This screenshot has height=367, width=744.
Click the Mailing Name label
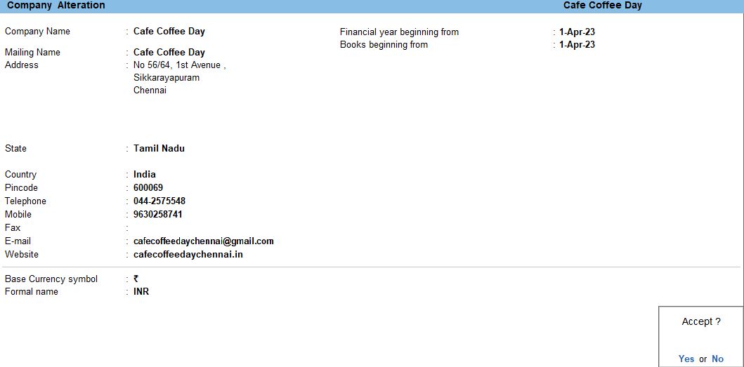point(32,52)
